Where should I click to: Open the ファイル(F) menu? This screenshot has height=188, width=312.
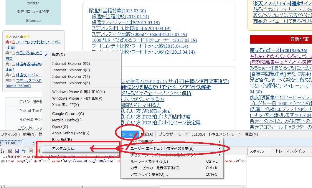(x=10, y=134)
